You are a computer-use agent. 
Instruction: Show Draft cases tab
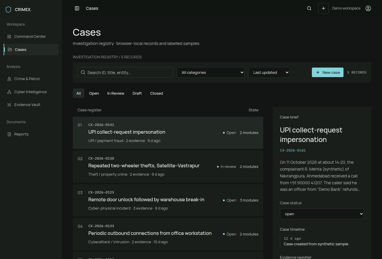click(x=137, y=93)
